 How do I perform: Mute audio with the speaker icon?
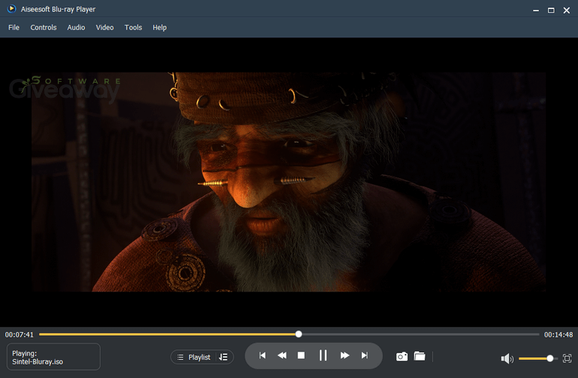click(x=507, y=358)
